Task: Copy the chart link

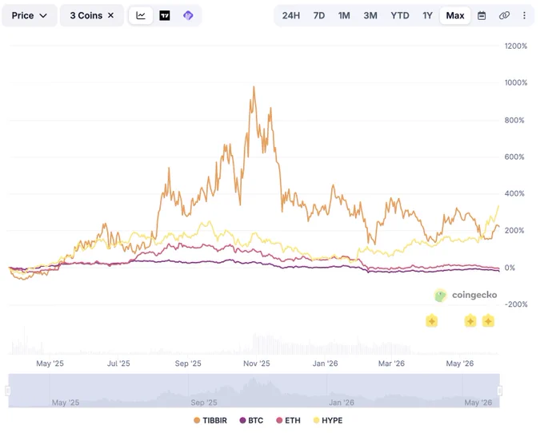Action: 504,16
